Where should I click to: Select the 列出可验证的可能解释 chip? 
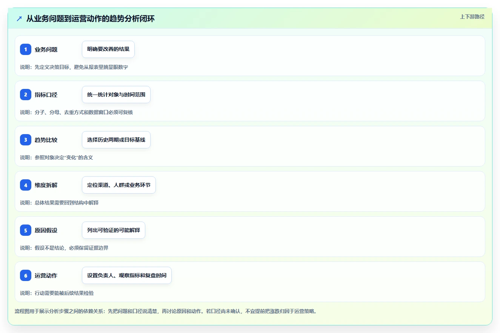(x=114, y=230)
